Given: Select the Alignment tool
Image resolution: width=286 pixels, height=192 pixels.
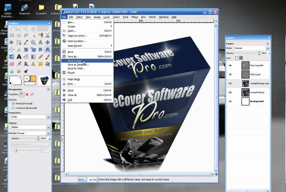Looking at the screenshot, I should [x=12, y=50].
